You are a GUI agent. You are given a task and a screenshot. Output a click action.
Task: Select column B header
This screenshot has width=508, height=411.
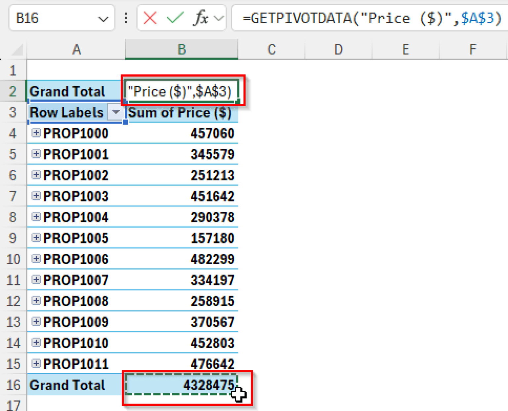(182, 50)
